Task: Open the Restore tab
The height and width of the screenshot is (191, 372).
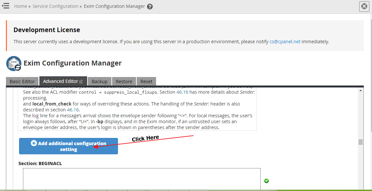Action: tap(124, 81)
